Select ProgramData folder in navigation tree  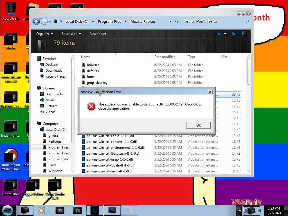coord(58,159)
